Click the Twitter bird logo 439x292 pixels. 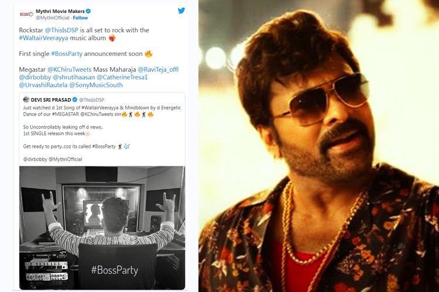(181, 11)
